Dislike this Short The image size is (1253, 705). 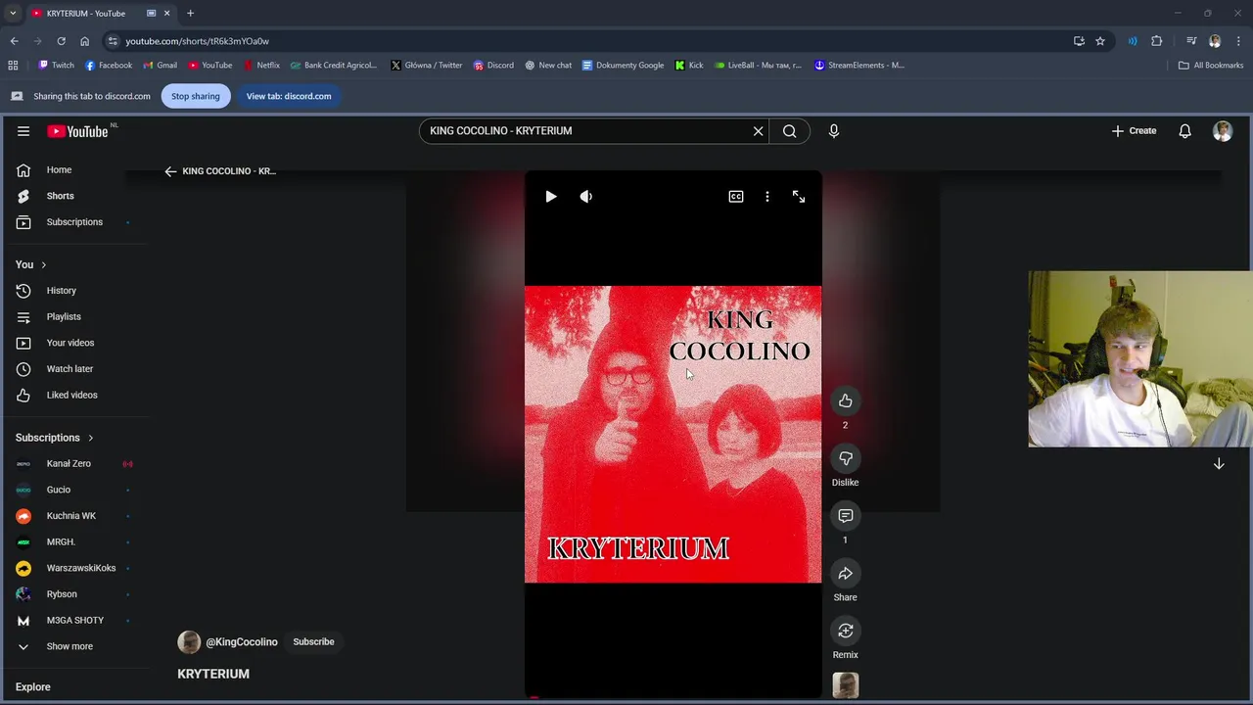tap(846, 458)
